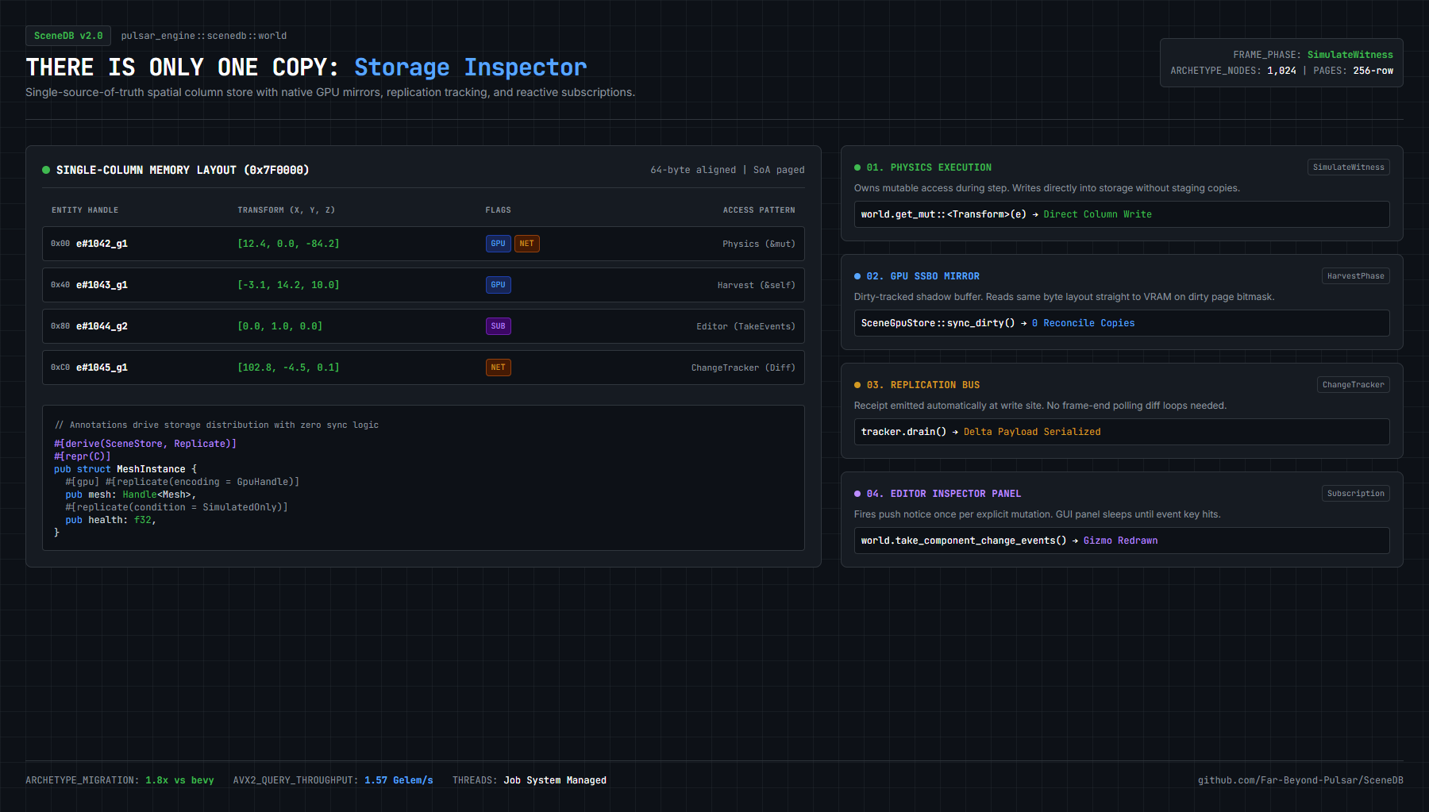The height and width of the screenshot is (812, 1429).
Task: Click the 03. REPLICATION BUS heading
Action: (923, 385)
